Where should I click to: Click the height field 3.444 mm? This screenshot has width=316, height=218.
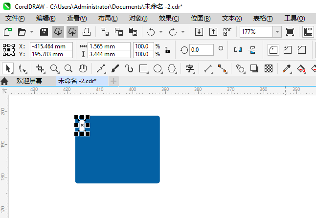coord(109,54)
